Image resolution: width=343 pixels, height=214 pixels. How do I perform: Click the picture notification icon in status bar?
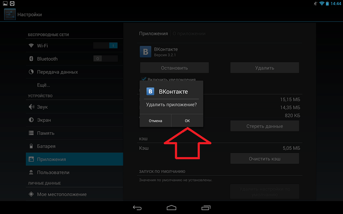[5, 3]
